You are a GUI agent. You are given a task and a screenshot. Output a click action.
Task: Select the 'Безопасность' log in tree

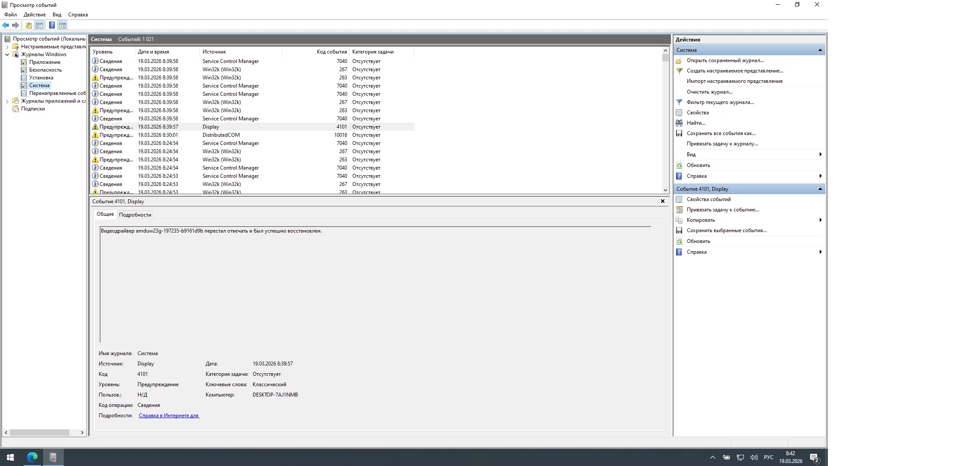(x=45, y=70)
